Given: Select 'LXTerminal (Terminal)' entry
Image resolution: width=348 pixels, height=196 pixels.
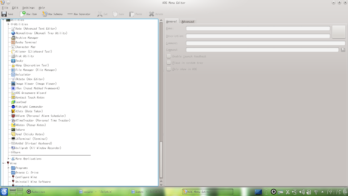Looking at the screenshot, I should click(31, 139).
